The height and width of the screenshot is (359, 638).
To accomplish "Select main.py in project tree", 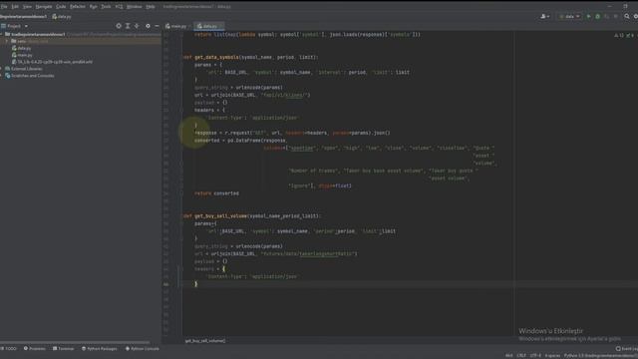I will tap(22, 55).
